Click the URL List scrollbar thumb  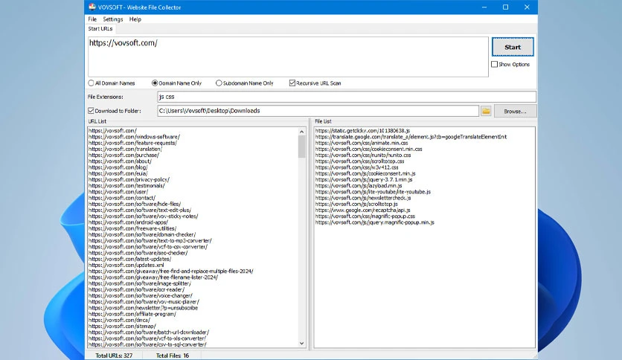(301, 147)
